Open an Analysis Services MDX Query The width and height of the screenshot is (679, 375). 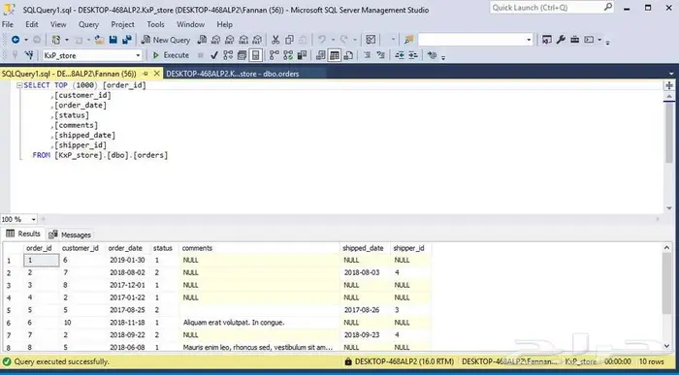(x=215, y=40)
